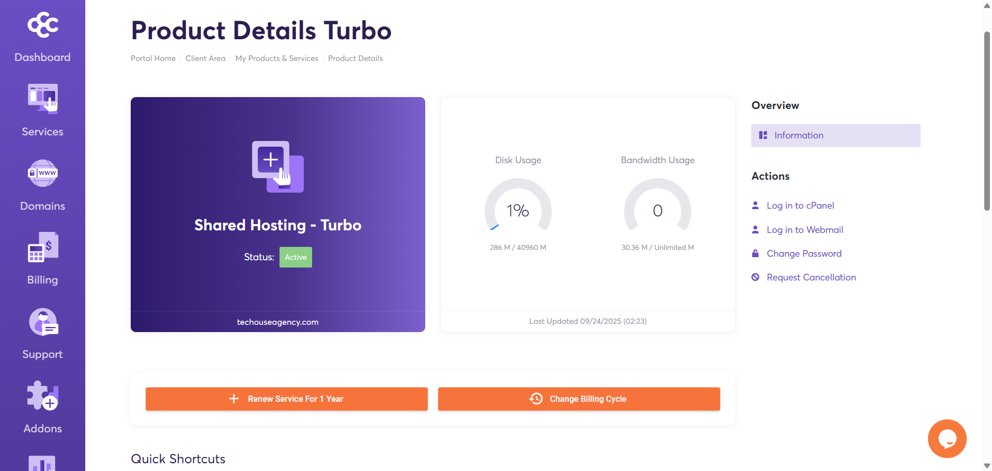Screen dimensions: 992x471
Task: Click the lock icon beside Change Password
Action: pos(755,253)
